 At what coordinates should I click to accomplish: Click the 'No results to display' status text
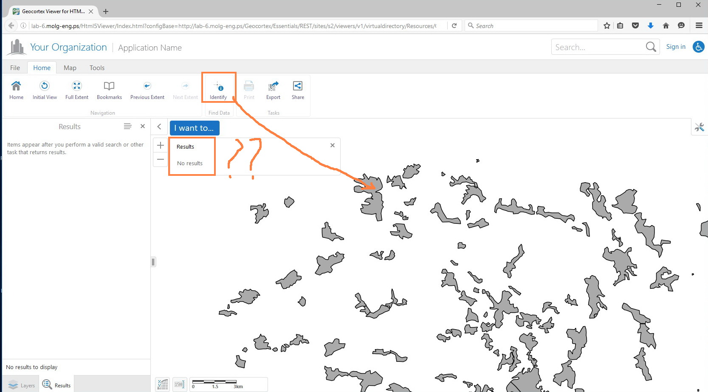tap(32, 367)
